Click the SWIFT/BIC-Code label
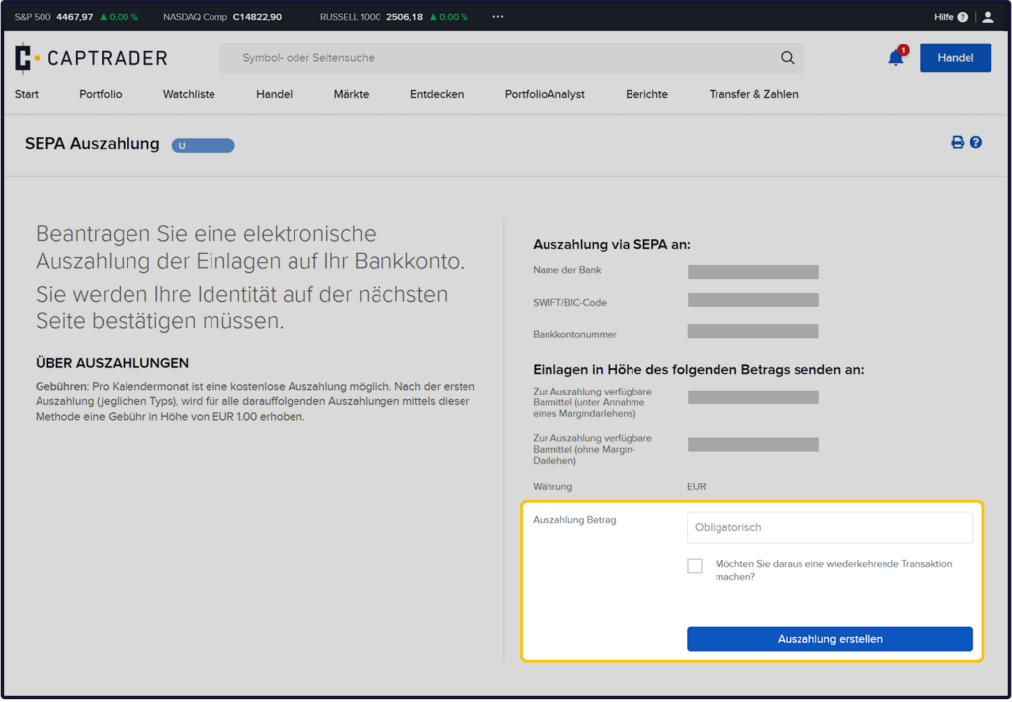Screen dimensions: 1012x702 coord(569,303)
